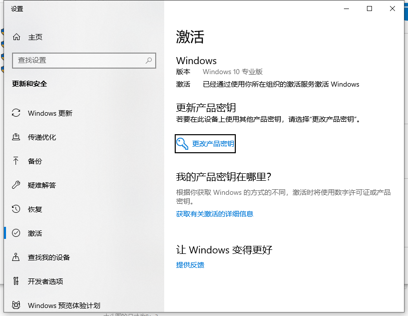This screenshot has width=408, height=316.
Task: Click the 查找设置 search input field
Action: tap(84, 61)
